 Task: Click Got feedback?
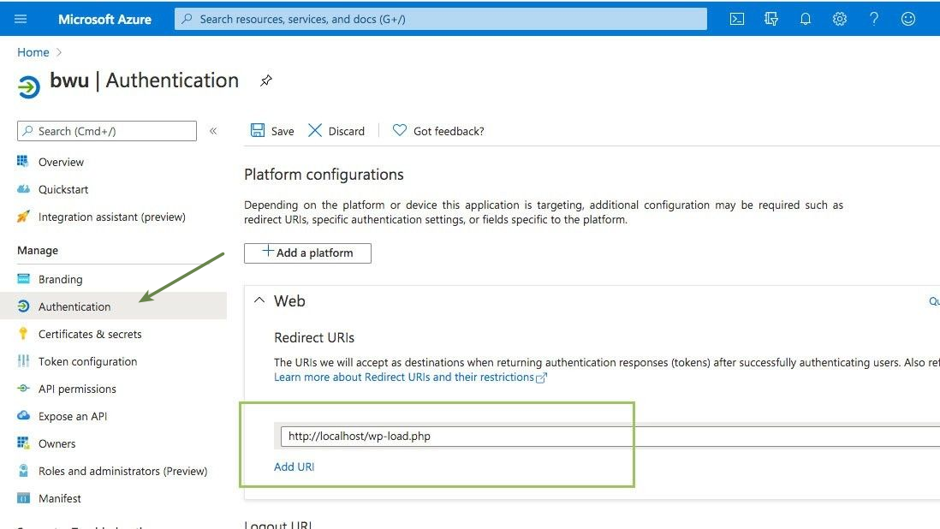pyautogui.click(x=438, y=131)
